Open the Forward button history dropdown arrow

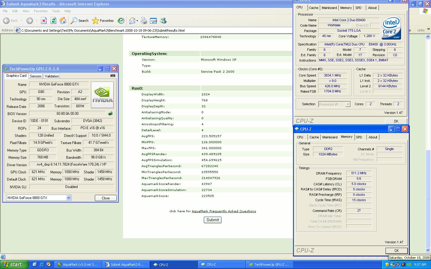[37, 21]
